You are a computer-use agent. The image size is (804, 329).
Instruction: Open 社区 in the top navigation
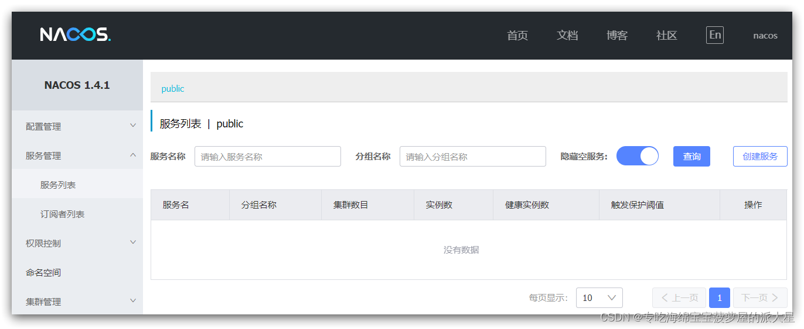[x=667, y=36]
